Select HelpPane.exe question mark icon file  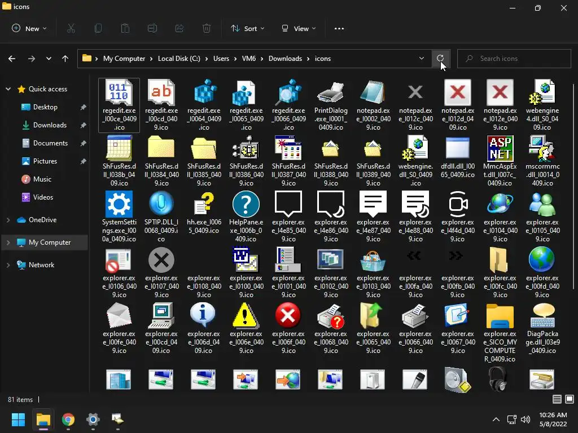pyautogui.click(x=246, y=216)
